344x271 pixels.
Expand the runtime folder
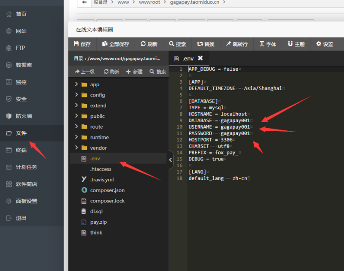coord(77,137)
